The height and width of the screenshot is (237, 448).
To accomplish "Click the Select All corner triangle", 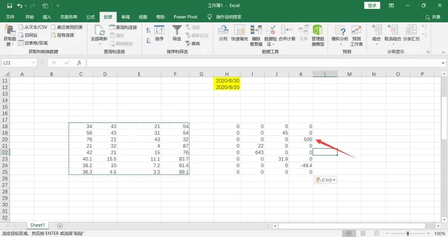I will [6, 74].
